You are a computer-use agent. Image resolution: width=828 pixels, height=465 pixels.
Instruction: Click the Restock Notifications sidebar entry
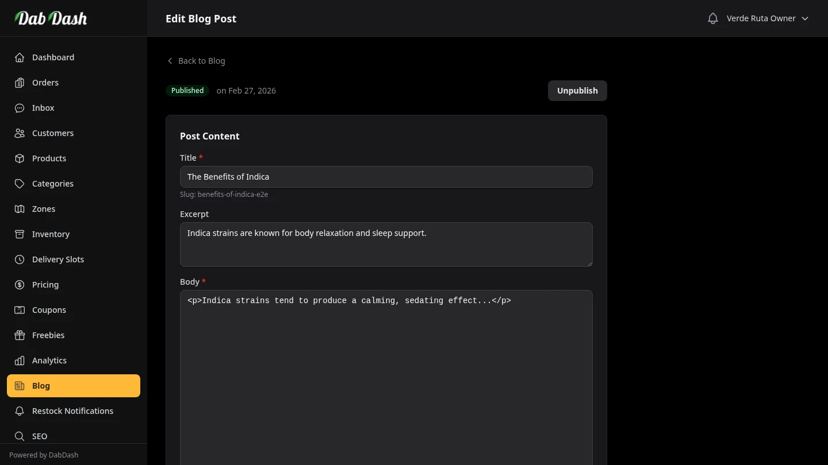(72, 410)
